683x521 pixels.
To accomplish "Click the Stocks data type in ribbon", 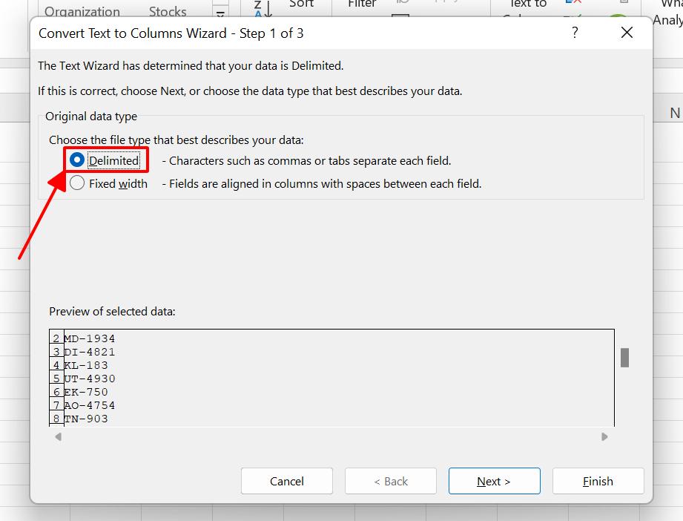I will [168, 11].
